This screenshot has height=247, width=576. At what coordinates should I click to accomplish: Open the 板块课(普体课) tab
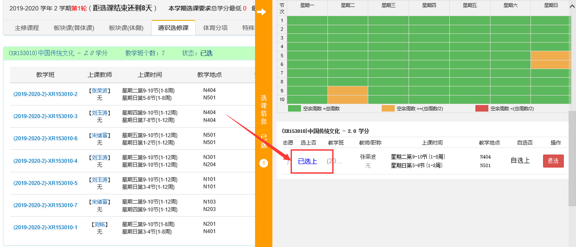tap(74, 28)
